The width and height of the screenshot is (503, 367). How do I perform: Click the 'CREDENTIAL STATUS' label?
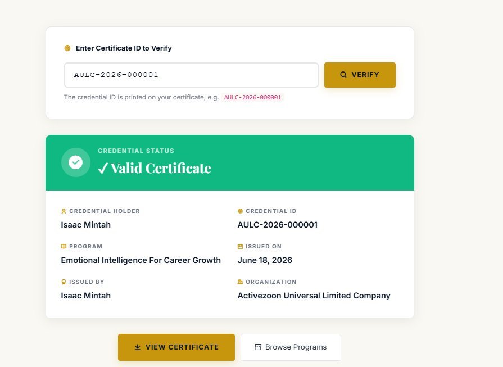pyautogui.click(x=136, y=151)
